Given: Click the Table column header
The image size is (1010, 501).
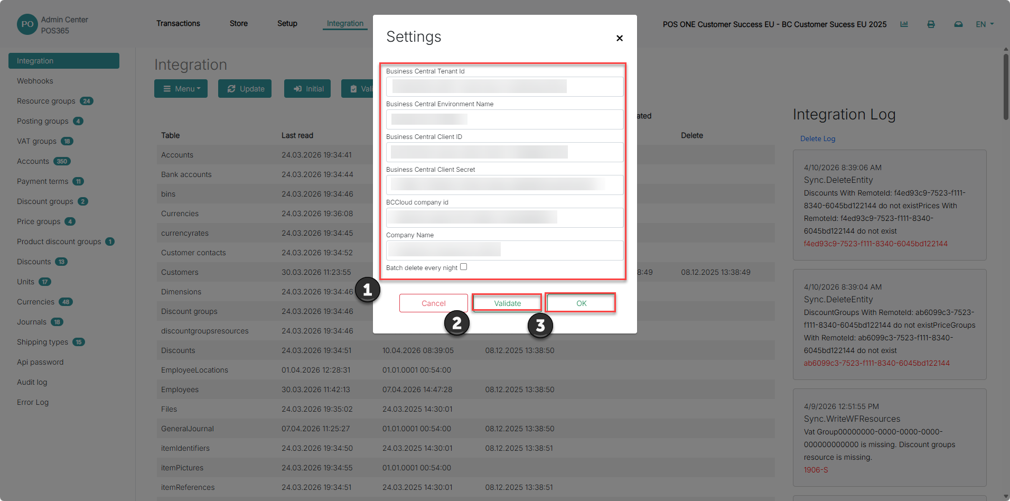Looking at the screenshot, I should click(x=171, y=135).
